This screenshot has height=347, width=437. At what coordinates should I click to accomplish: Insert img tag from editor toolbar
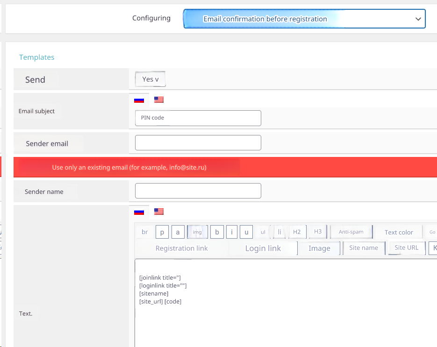pos(197,232)
